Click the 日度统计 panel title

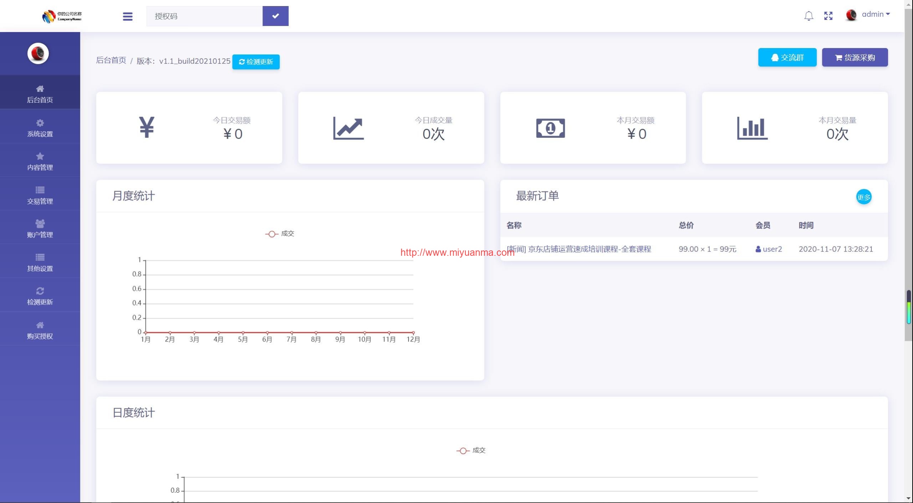tap(133, 413)
